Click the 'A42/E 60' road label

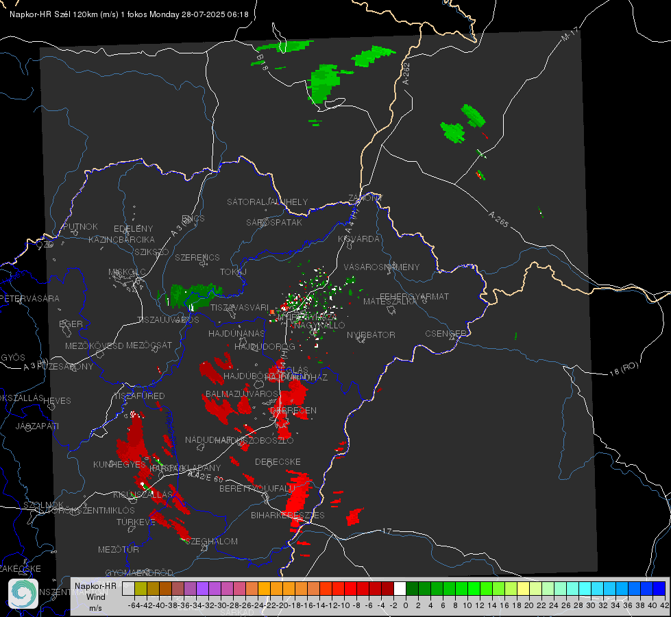coord(206,476)
